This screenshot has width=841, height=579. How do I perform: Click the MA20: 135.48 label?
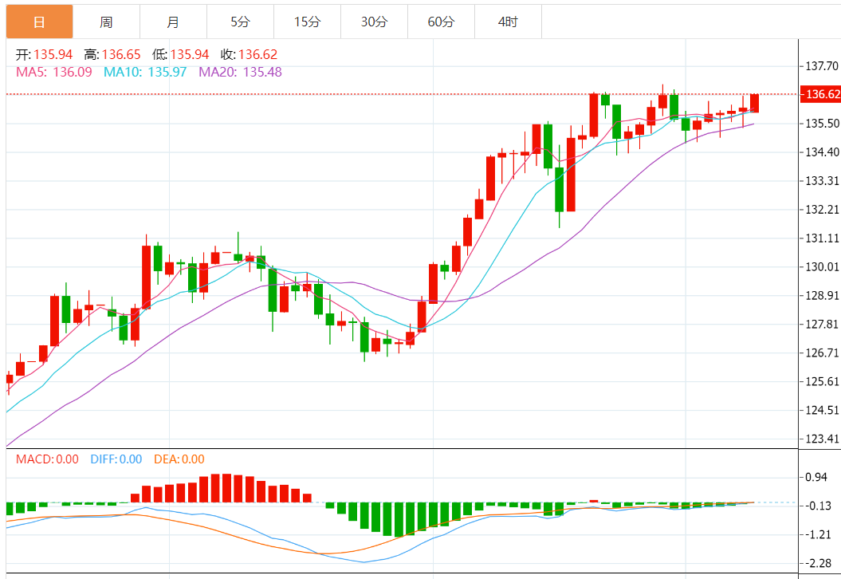click(x=240, y=72)
